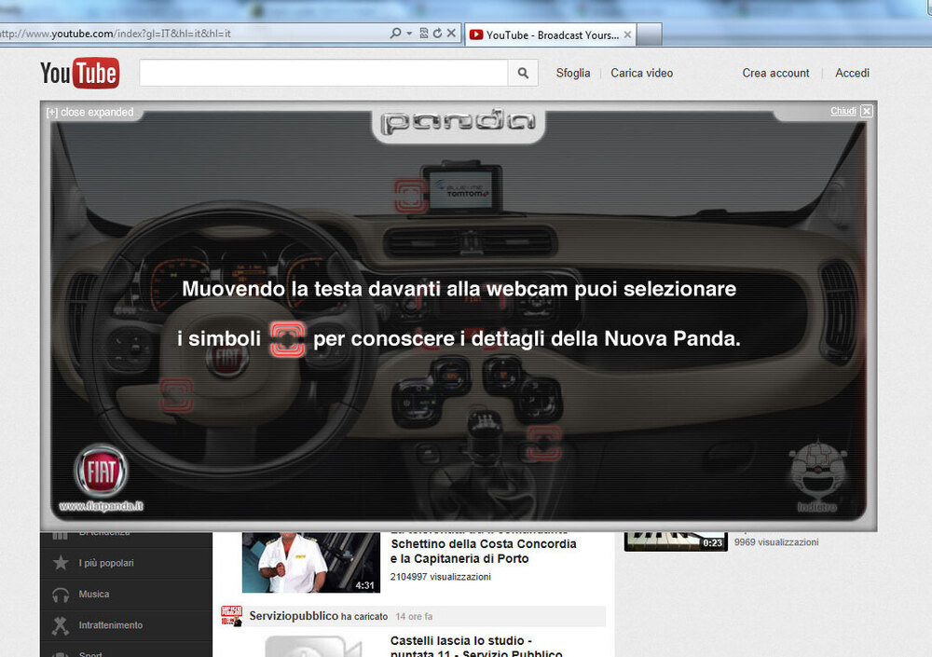Collapse the ad via 'close expanded'
The width and height of the screenshot is (932, 657).
tap(90, 113)
